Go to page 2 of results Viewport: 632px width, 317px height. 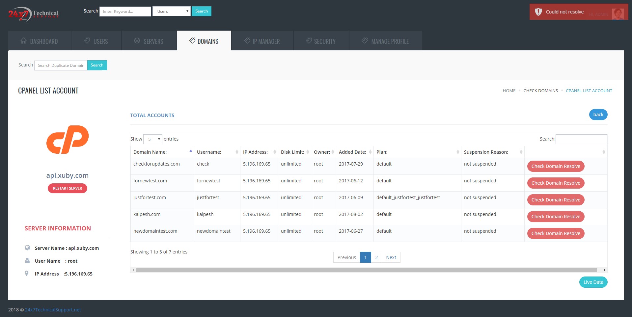376,257
